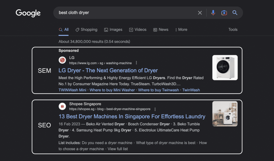Expand the More search categories menu
This screenshot has width=274, height=161.
pos(181,30)
